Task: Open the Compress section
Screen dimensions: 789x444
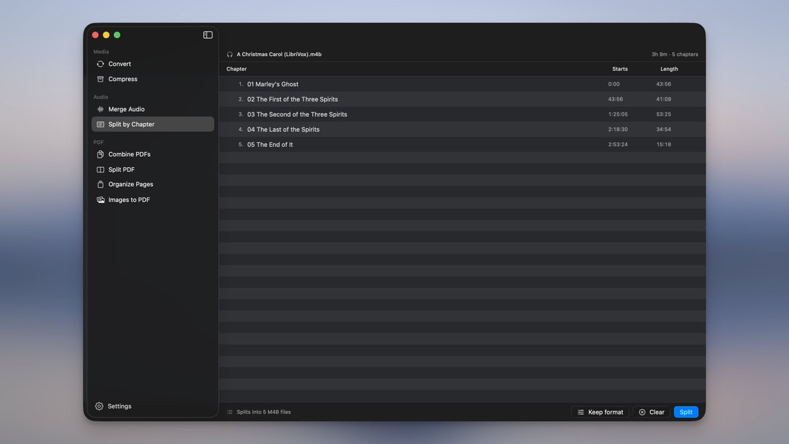Action: (x=153, y=79)
